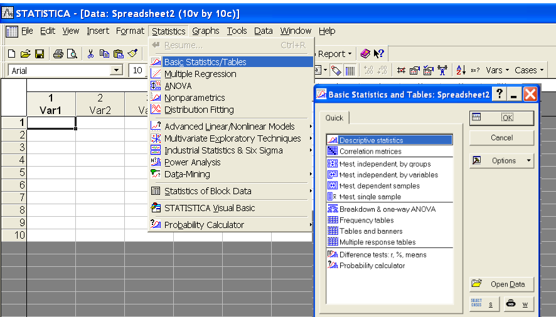This screenshot has height=317, width=556.
Task: Click the case weights W icon button
Action: 518,304
